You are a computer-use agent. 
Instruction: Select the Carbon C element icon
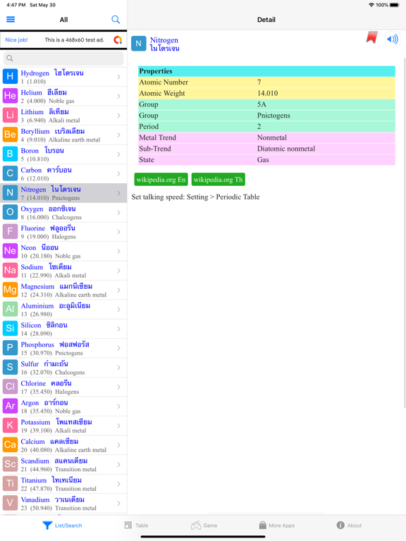click(x=10, y=173)
